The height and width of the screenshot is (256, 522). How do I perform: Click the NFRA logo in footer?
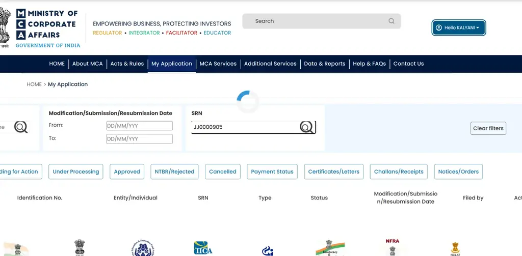coord(392,247)
